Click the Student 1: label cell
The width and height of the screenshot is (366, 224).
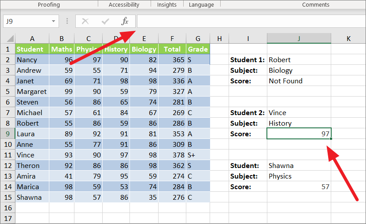pyautogui.click(x=248, y=60)
